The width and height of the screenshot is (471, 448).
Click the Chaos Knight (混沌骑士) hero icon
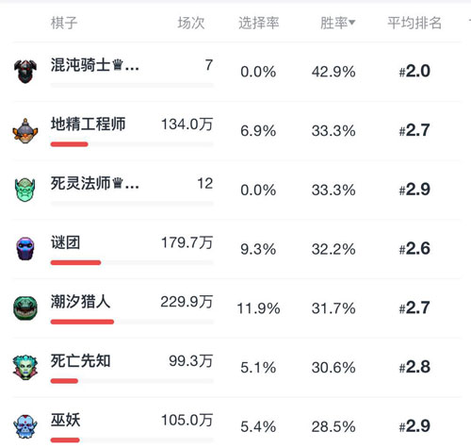(25, 71)
